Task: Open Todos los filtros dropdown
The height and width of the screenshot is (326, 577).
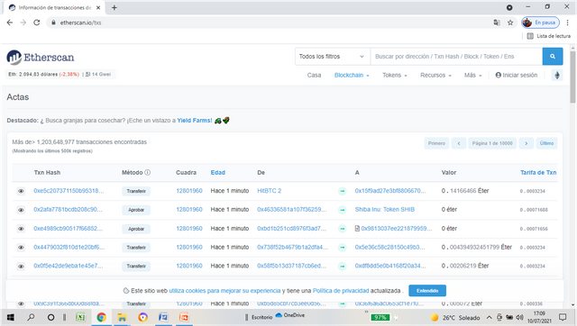Action: [x=333, y=56]
